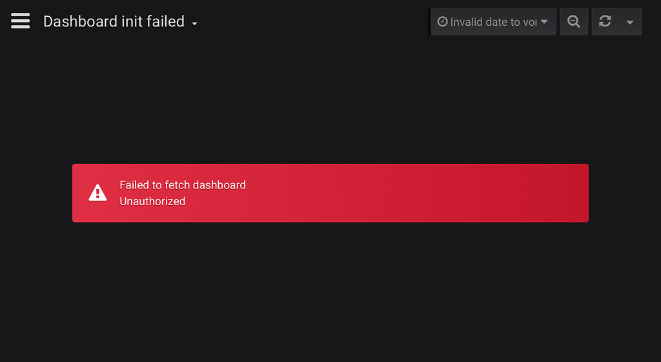Click the warning triangle alert icon

click(97, 193)
